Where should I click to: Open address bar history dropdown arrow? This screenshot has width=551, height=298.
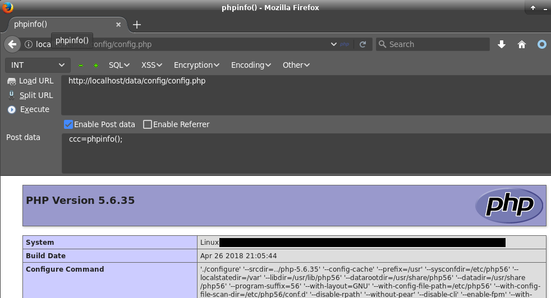click(334, 44)
